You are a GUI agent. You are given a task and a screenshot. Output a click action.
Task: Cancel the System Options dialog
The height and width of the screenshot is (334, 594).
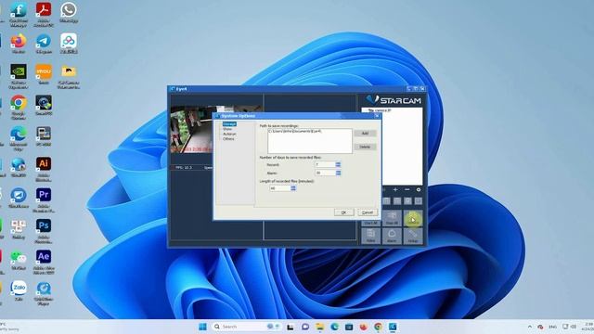tap(368, 212)
